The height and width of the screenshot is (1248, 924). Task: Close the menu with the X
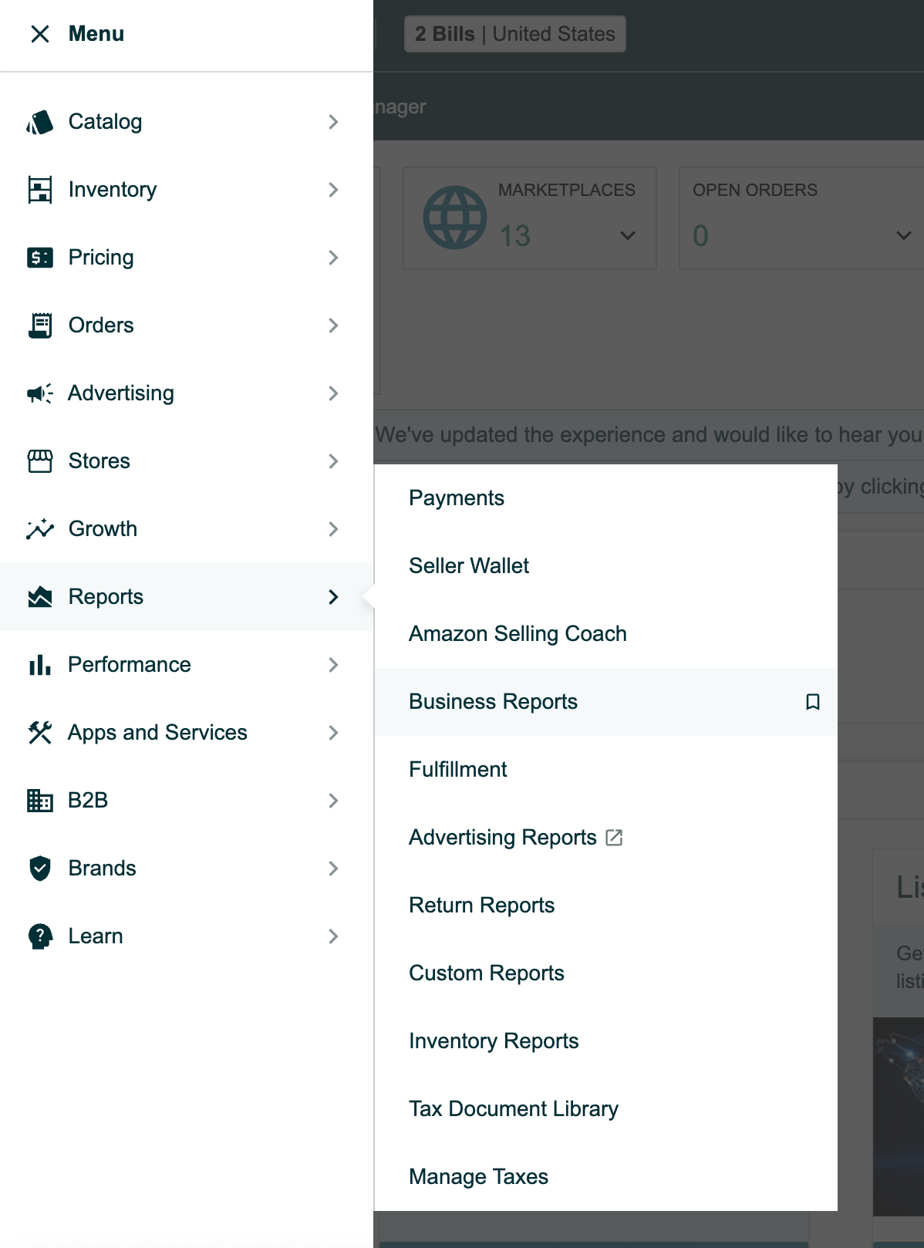[x=40, y=34]
